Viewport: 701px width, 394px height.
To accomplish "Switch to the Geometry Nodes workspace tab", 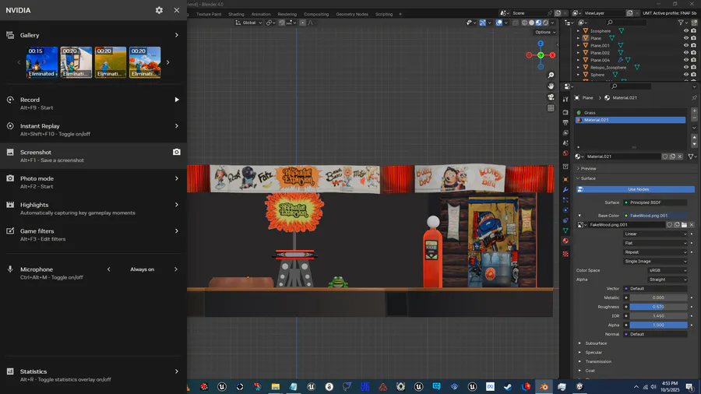I will click(x=351, y=14).
